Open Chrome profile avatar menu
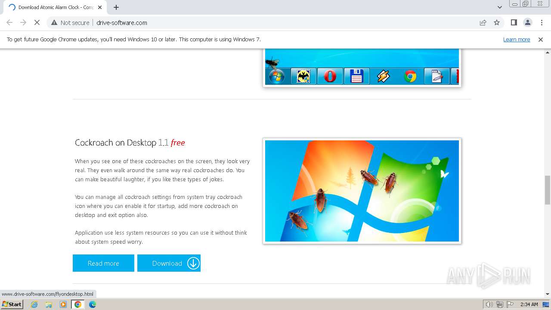551x310 pixels. (x=528, y=23)
